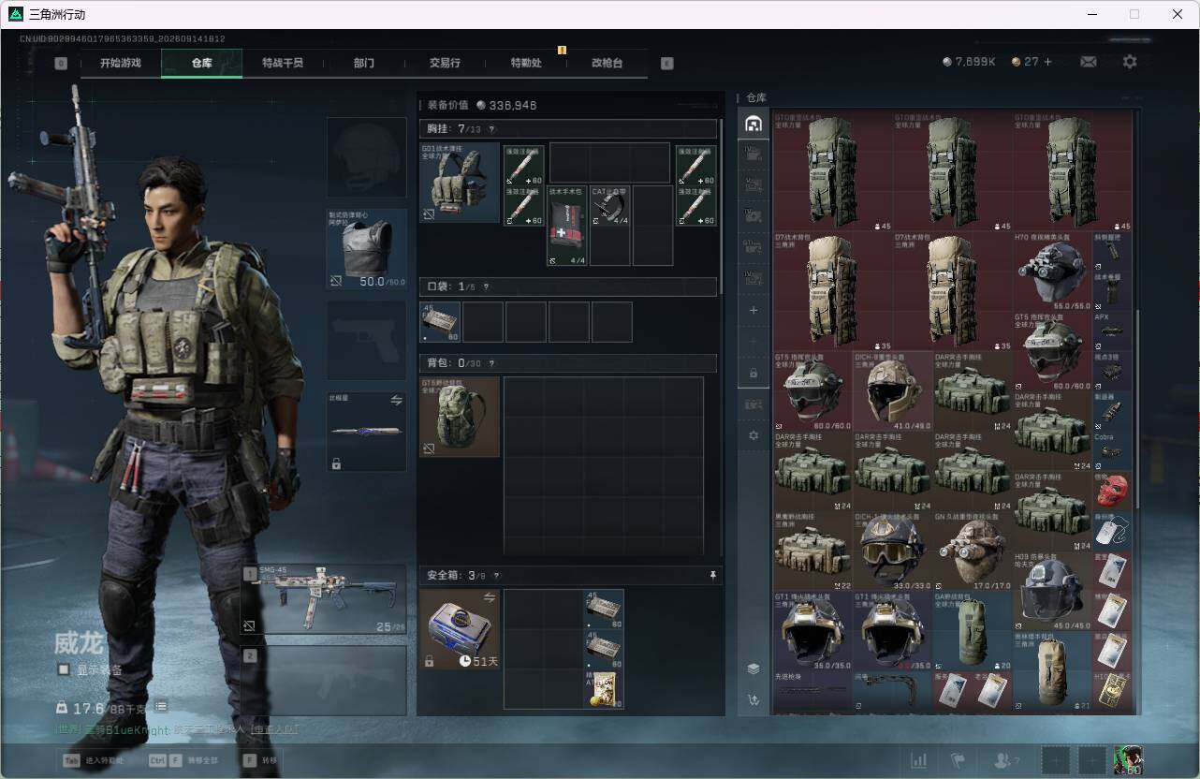Screen dimensions: 1200x779
Task: Open the mail inbox envelope icon
Action: click(x=1089, y=62)
